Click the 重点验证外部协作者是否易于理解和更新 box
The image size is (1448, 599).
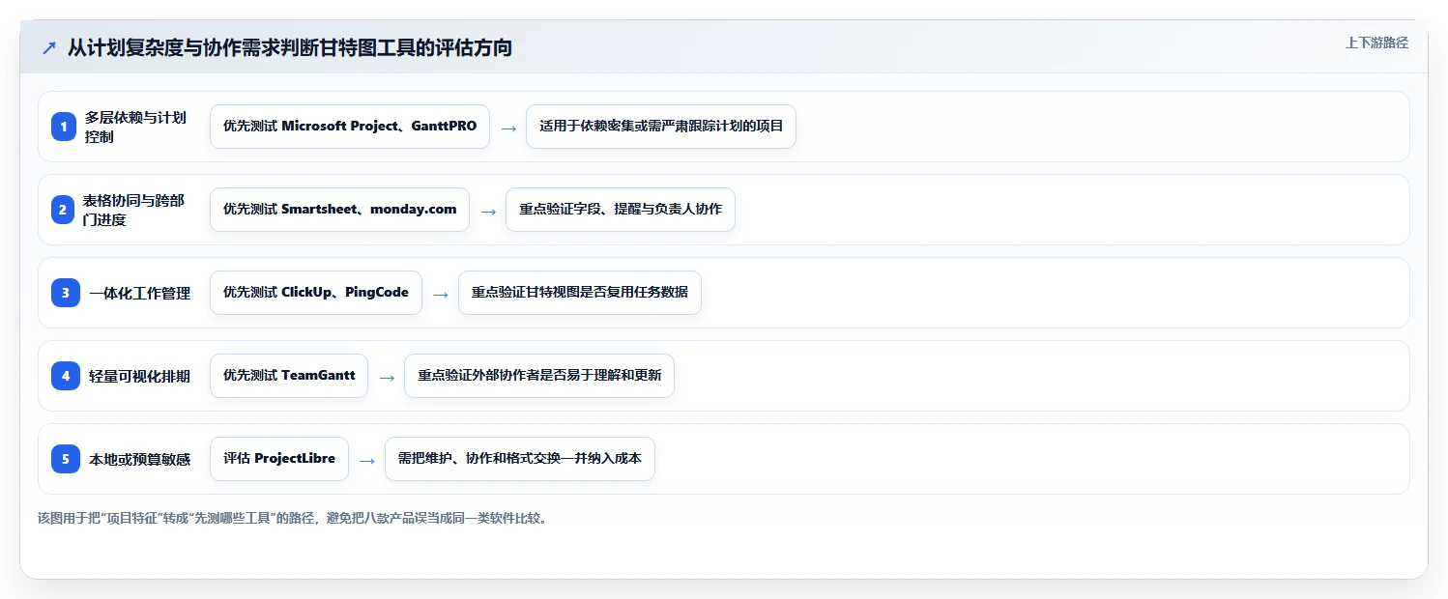pos(539,376)
